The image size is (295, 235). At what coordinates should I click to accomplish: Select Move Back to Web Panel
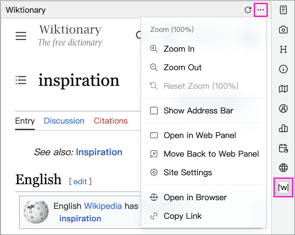203,154
